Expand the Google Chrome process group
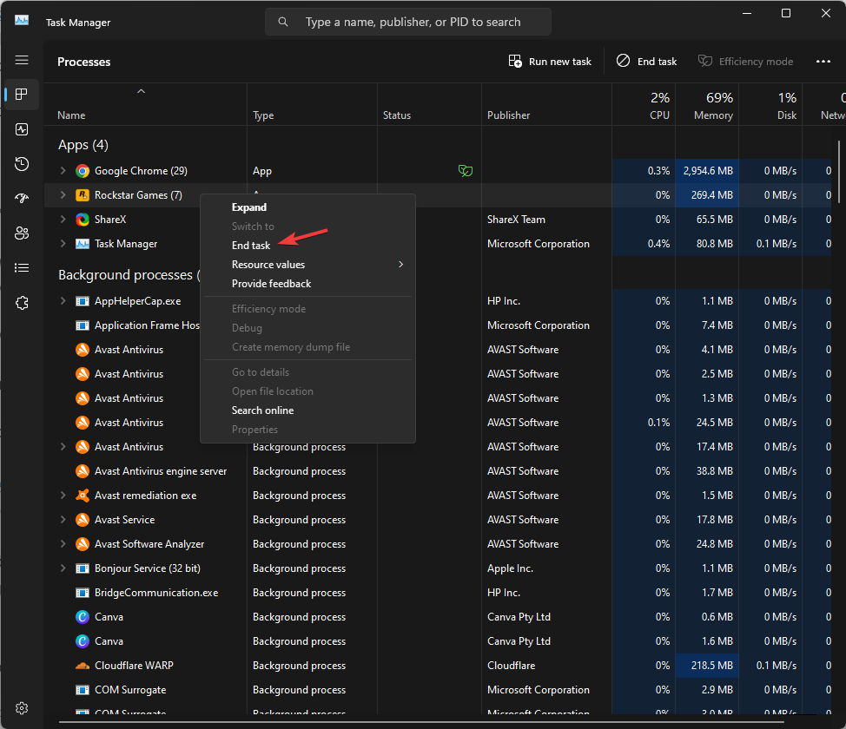Screen dimensions: 846x729 click(63, 171)
